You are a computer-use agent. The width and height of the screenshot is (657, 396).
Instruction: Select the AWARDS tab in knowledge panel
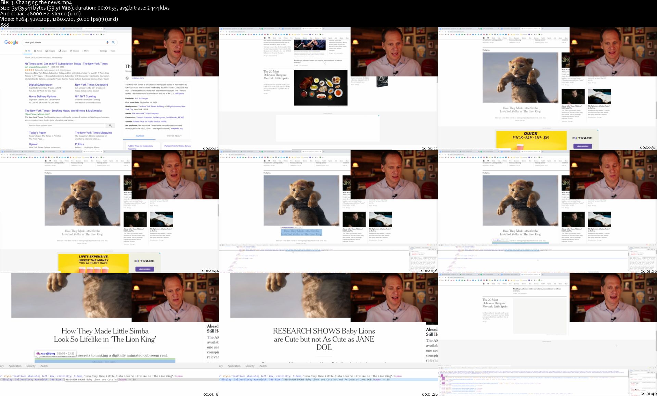pos(140,136)
